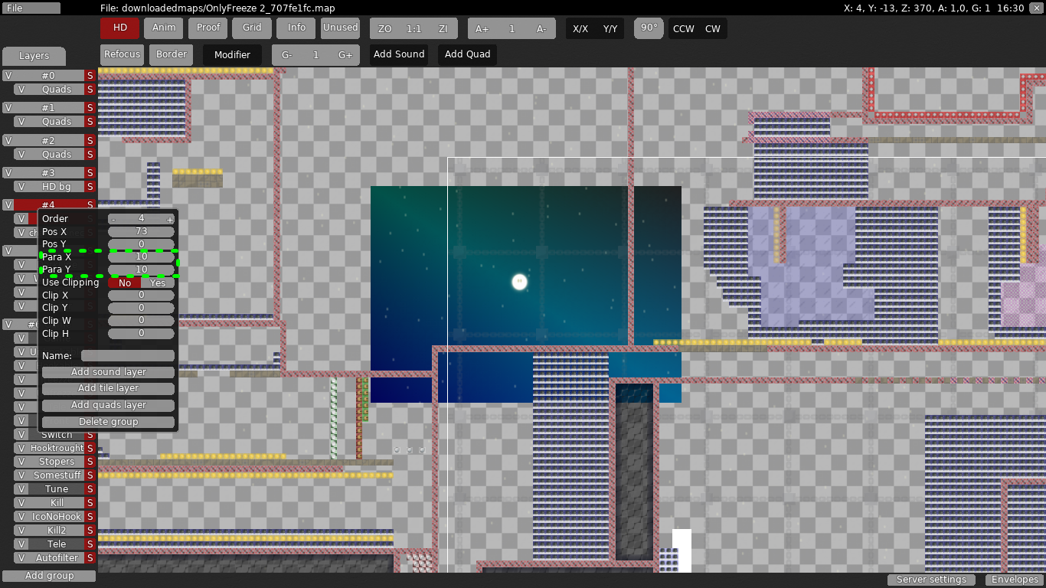The height and width of the screenshot is (588, 1046).
Task: Choose Add tile layer in the group popup
Action: pos(107,388)
